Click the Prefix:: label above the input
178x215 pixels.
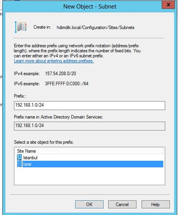tap(20, 96)
